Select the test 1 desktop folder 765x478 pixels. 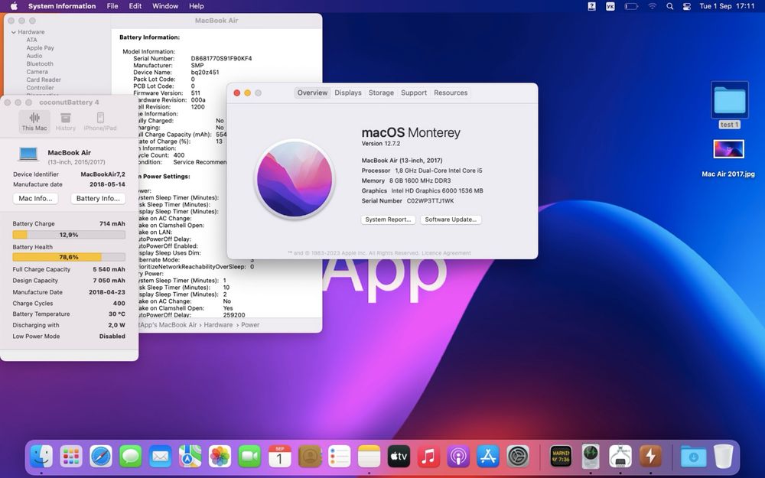point(729,105)
